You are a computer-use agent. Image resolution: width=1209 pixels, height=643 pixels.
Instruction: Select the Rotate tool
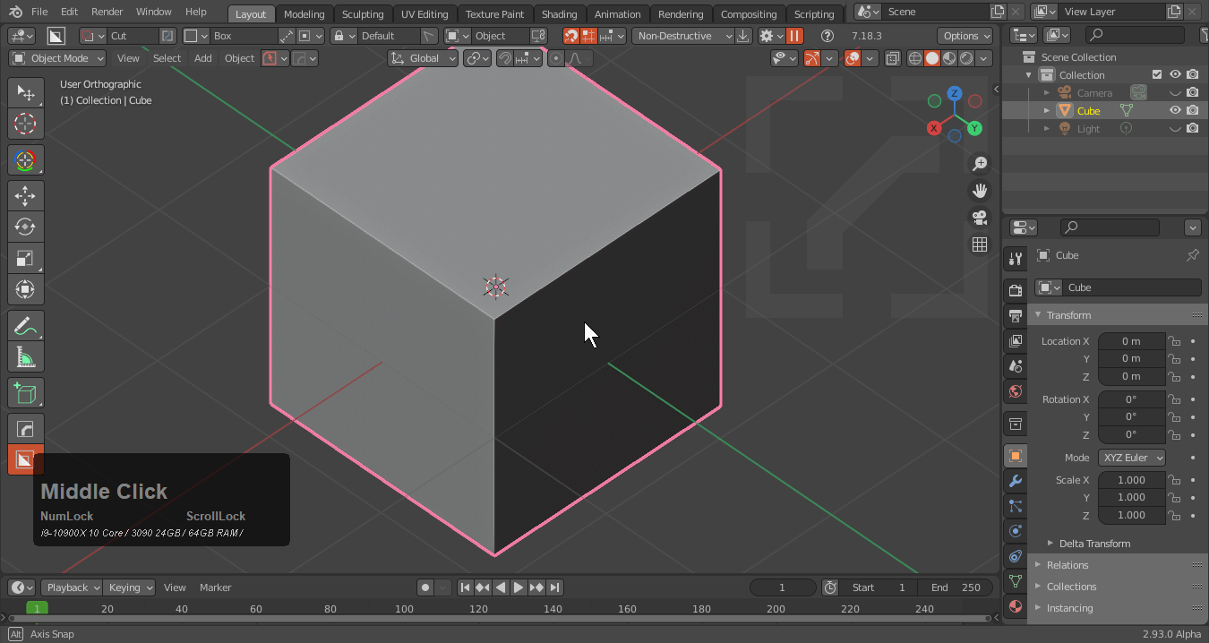coord(25,227)
